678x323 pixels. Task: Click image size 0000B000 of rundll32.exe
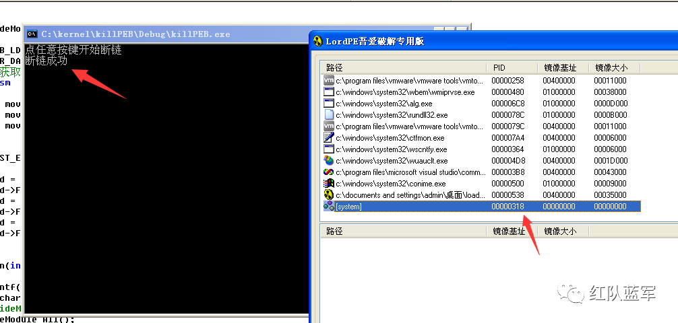coord(610,115)
